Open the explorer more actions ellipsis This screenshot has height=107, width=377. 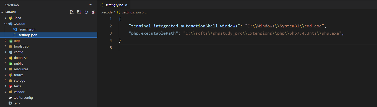pyautogui.click(x=90, y=5)
